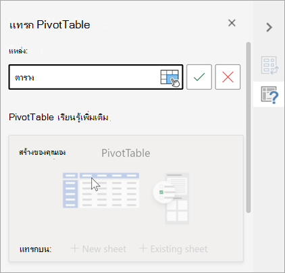
Task: Click the แทรกบน: label
Action: coord(36,249)
